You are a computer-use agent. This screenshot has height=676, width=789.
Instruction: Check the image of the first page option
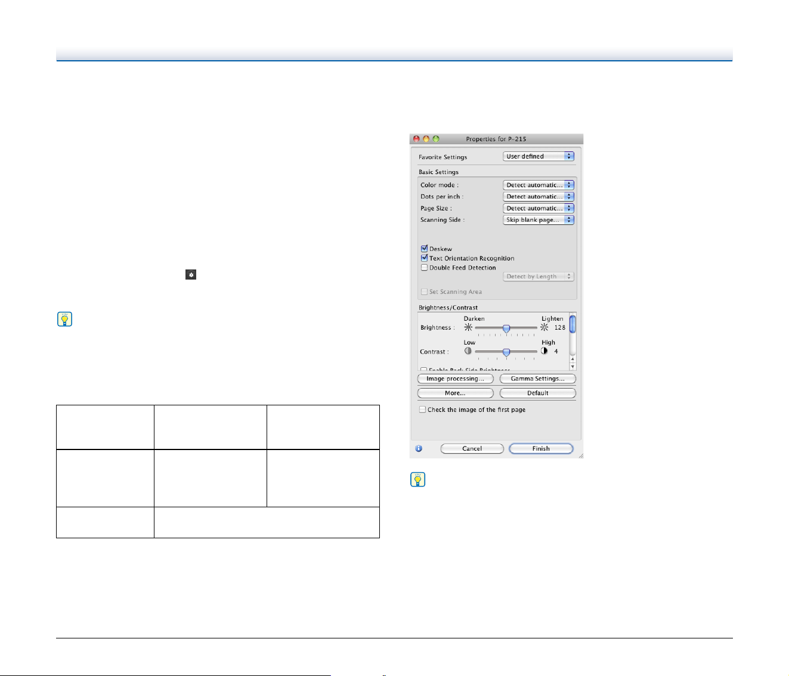(423, 410)
